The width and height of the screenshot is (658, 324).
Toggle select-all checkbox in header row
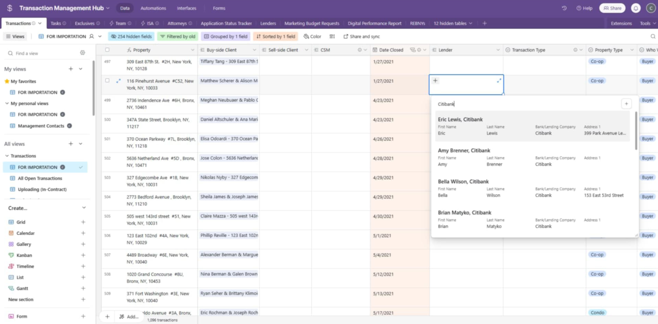tap(107, 50)
